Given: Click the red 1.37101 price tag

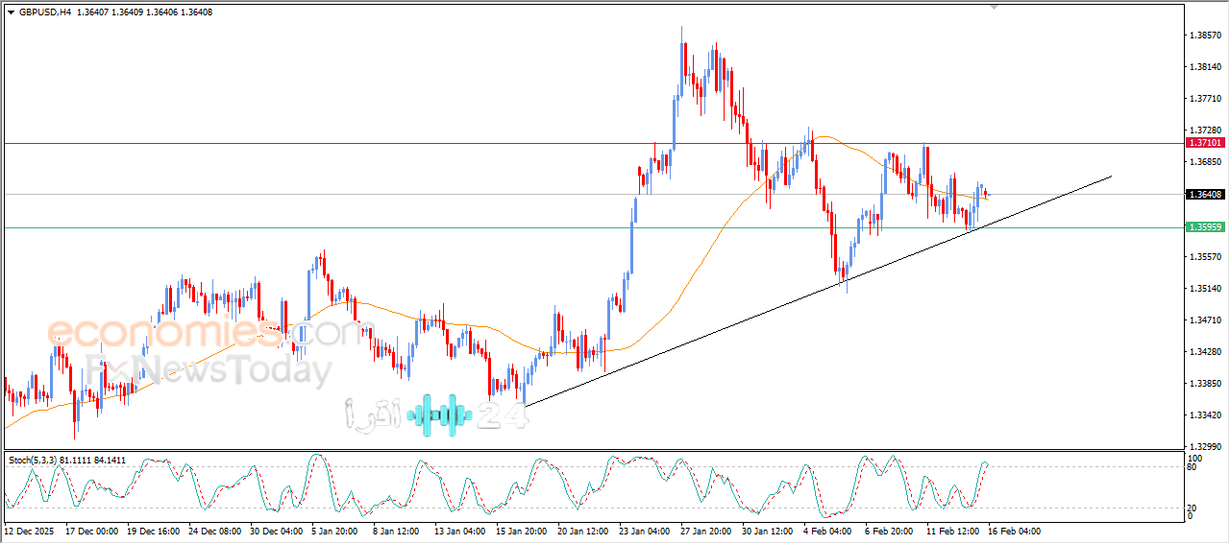Looking at the screenshot, I should (1205, 142).
